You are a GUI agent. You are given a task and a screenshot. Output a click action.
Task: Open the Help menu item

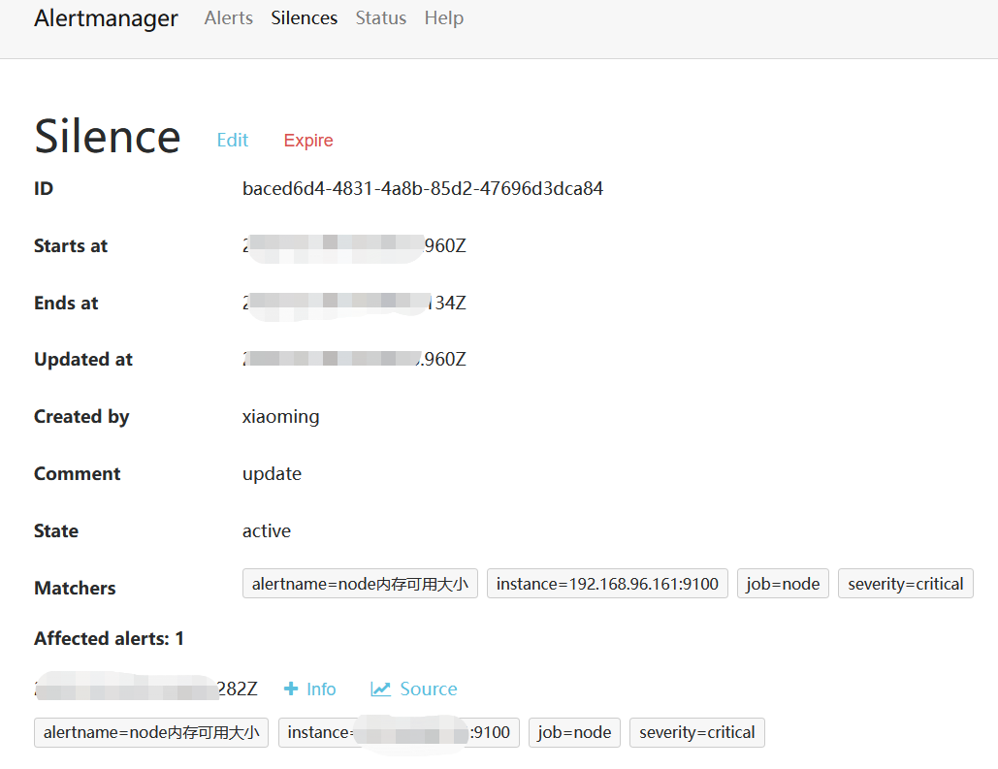[x=443, y=17]
